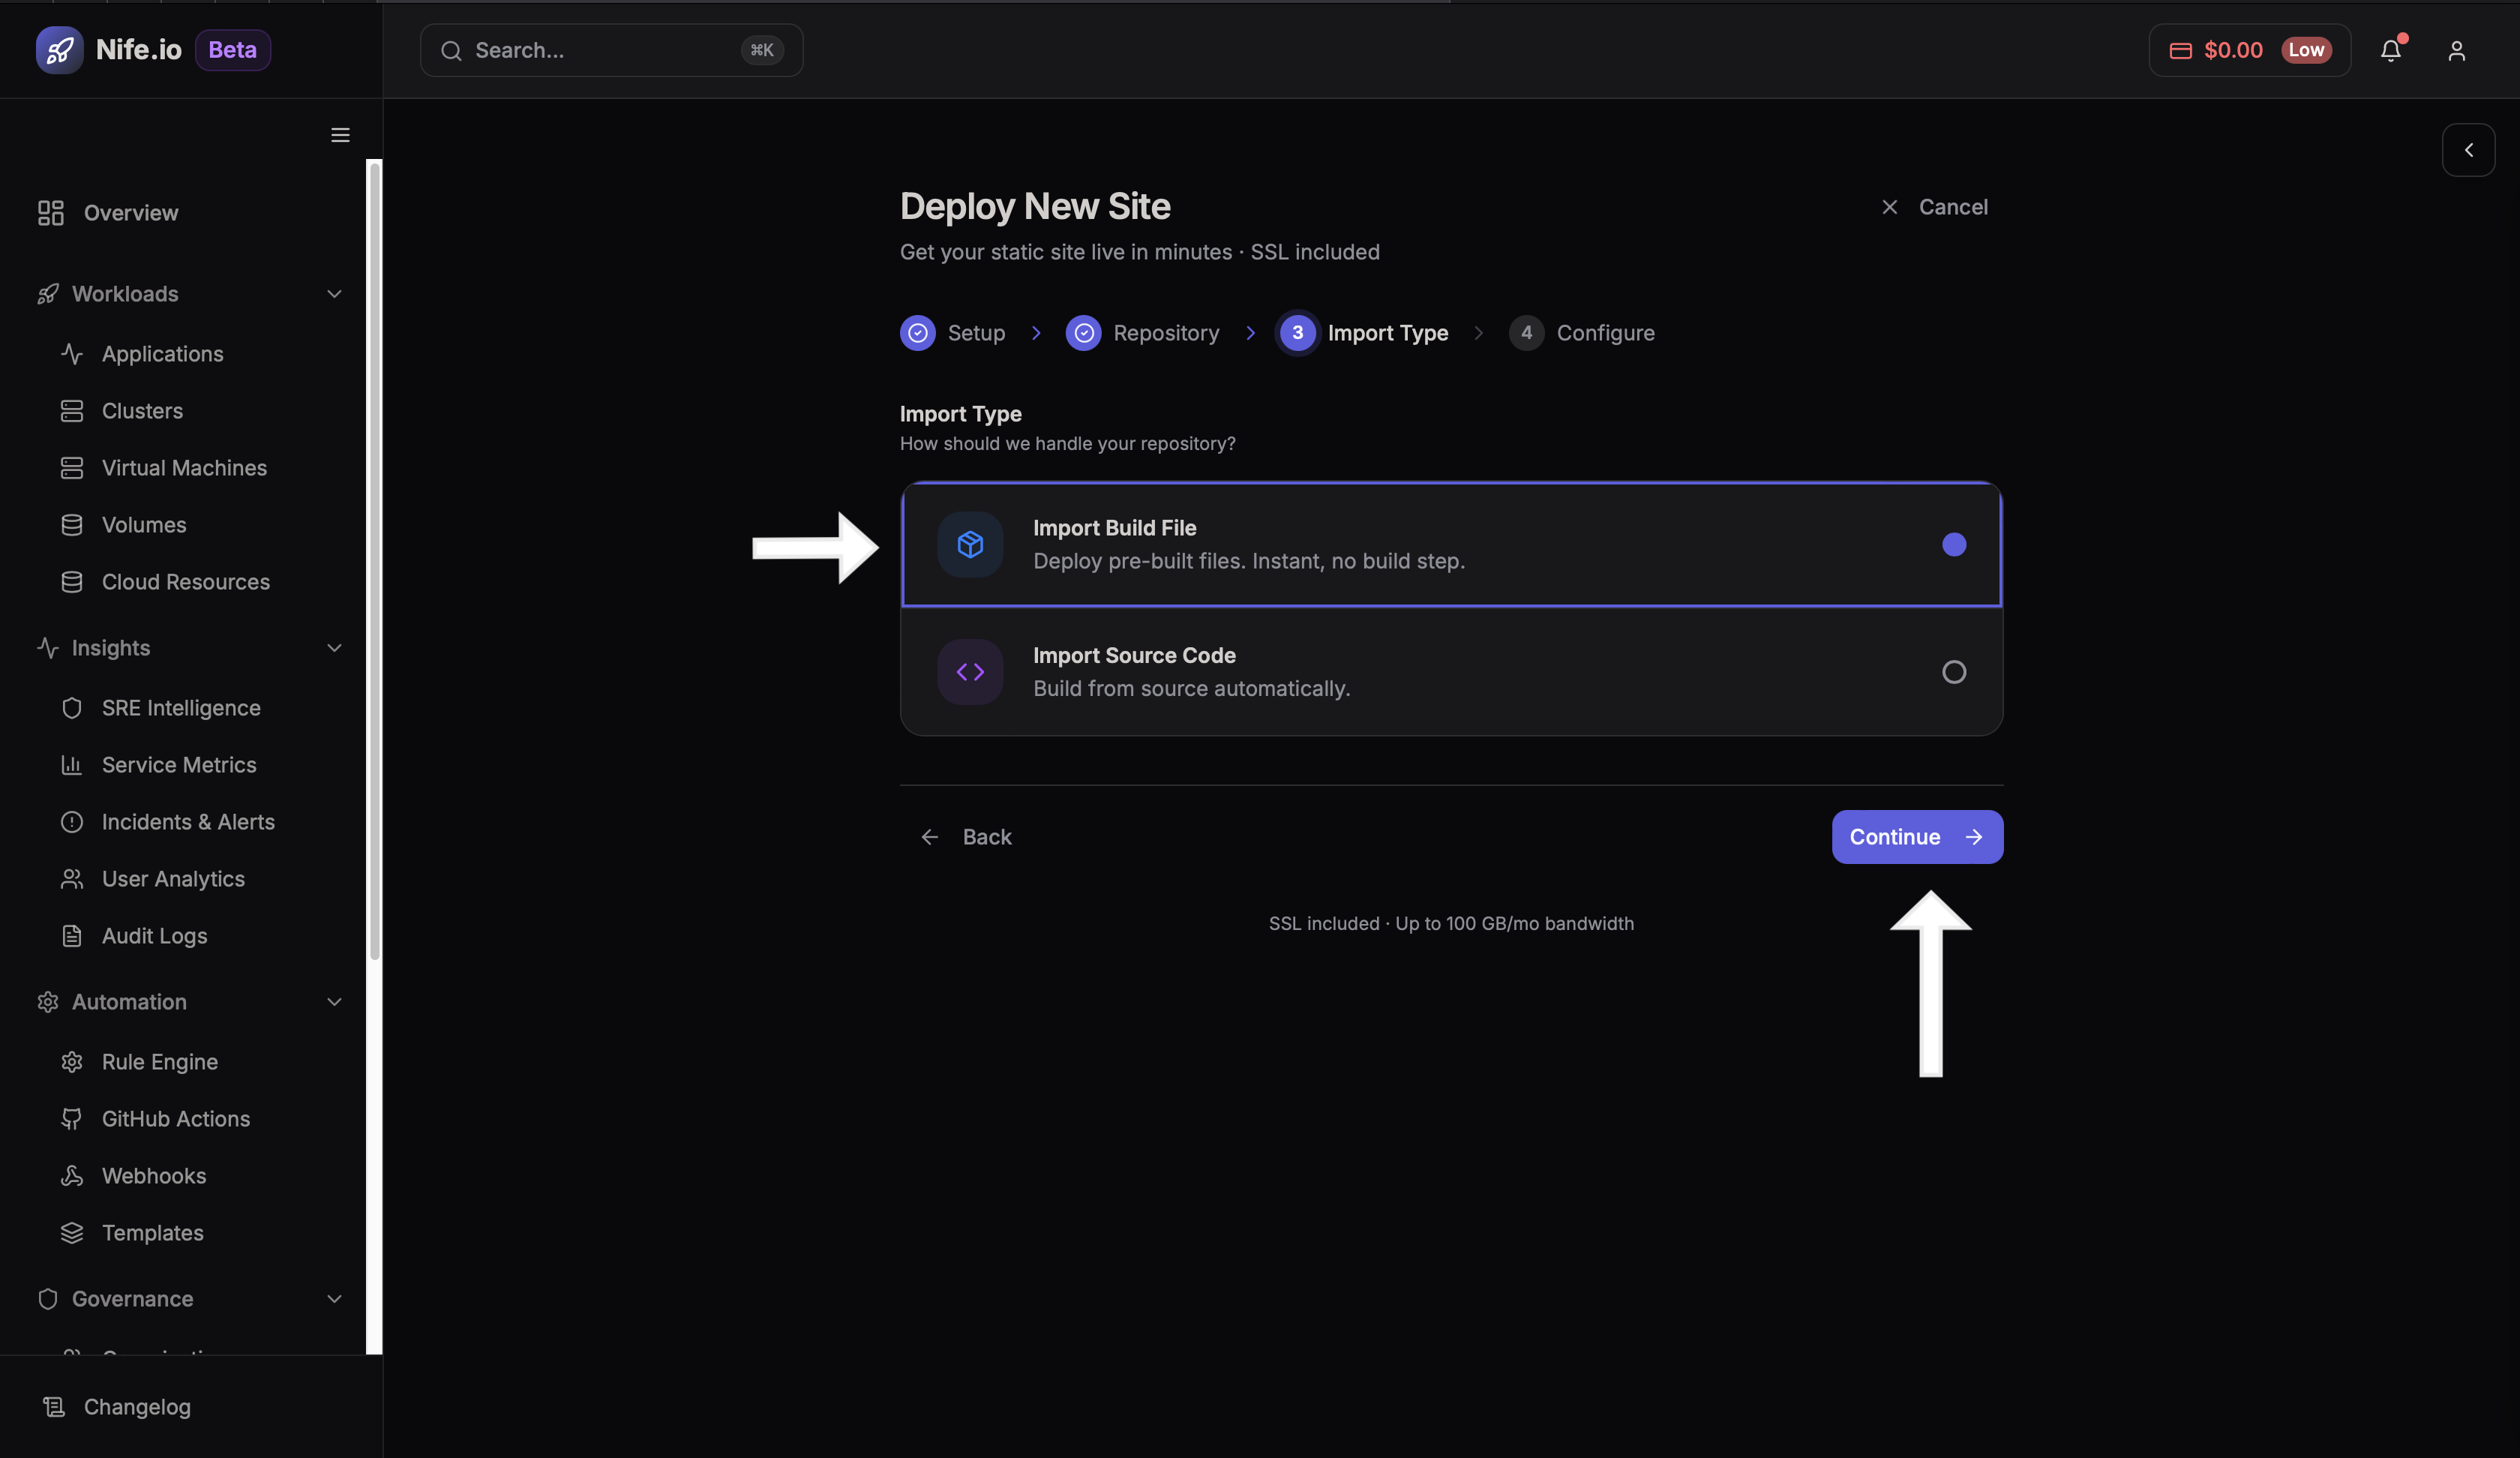This screenshot has height=1458, width=2520.
Task: Collapse the Workloads section chevron
Action: tap(334, 294)
